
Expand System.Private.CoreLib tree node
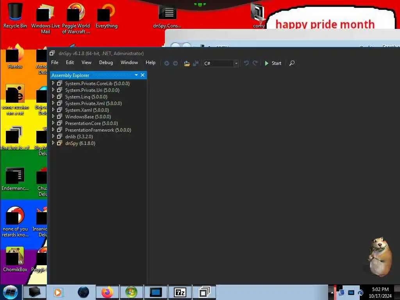[x=53, y=83]
